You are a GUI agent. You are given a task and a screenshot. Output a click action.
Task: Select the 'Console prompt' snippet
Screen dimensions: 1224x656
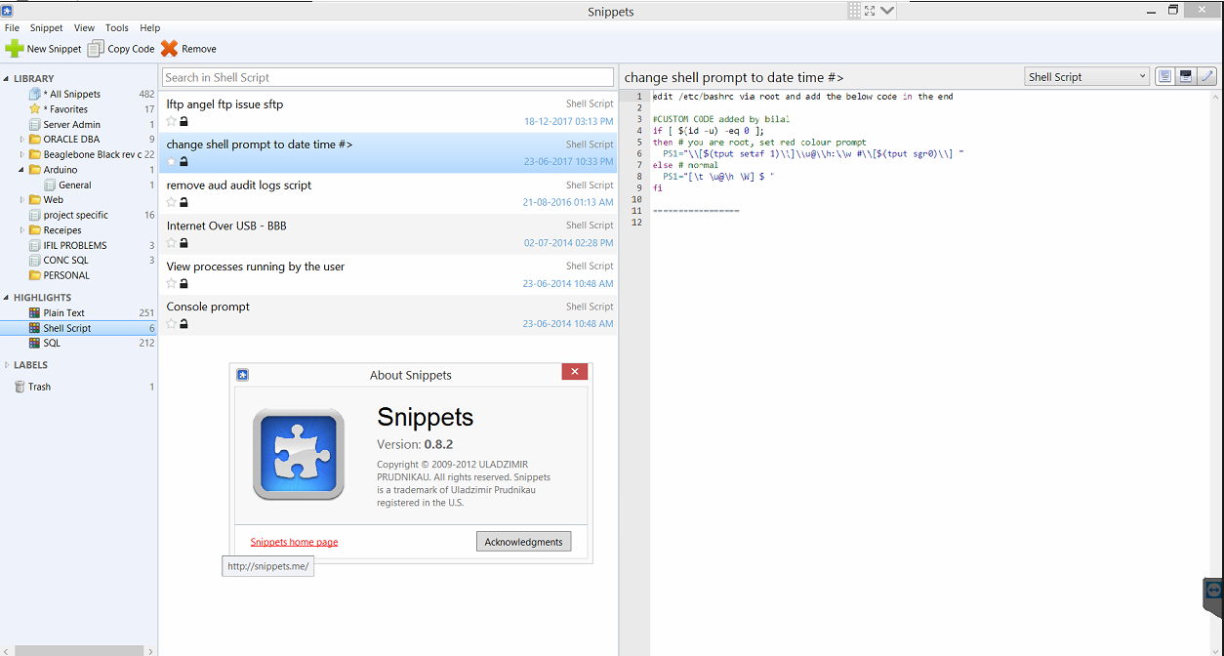[388, 314]
